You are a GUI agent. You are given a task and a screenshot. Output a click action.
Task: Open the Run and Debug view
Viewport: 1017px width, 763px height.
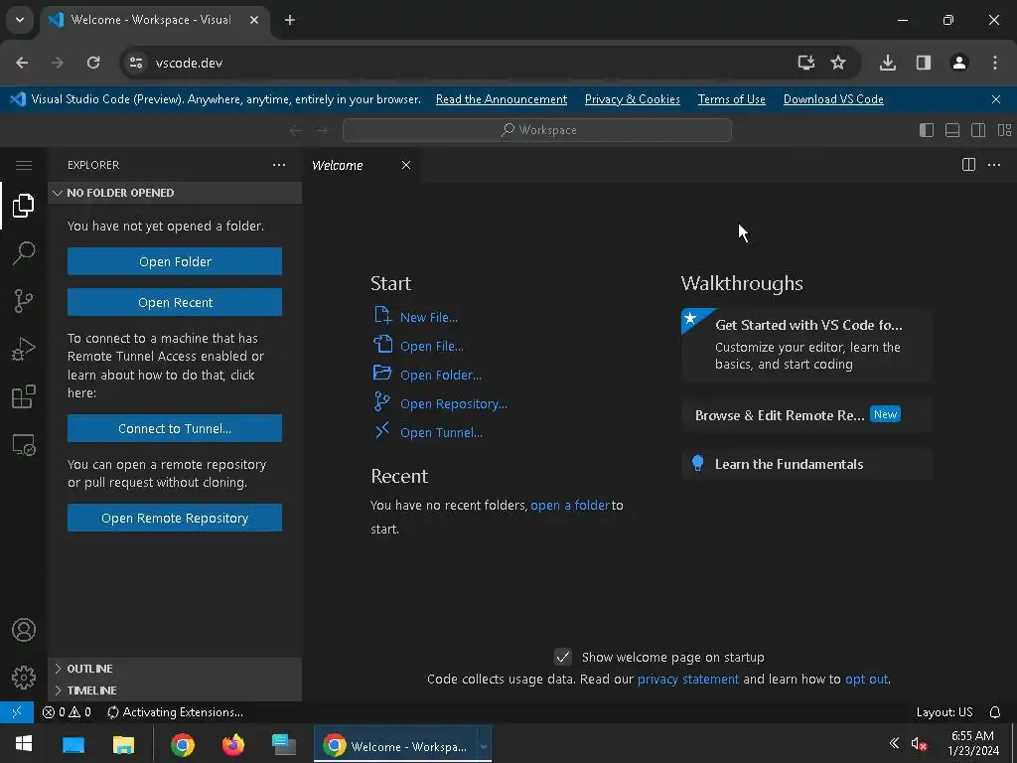[24, 349]
